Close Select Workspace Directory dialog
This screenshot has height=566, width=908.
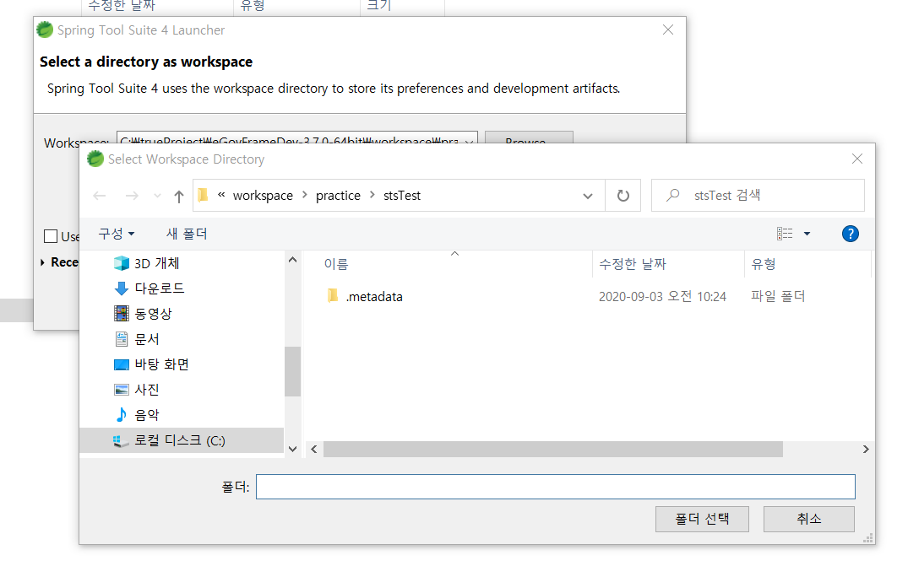pos(857,159)
